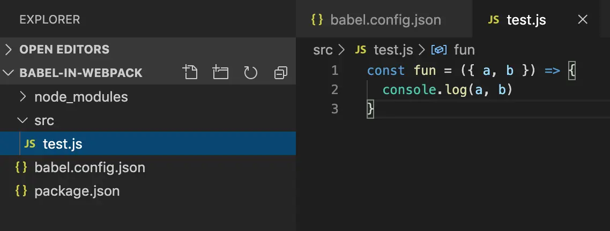610x231 pixels.
Task: Click test.js in the breadcrumb path
Action: pos(393,50)
